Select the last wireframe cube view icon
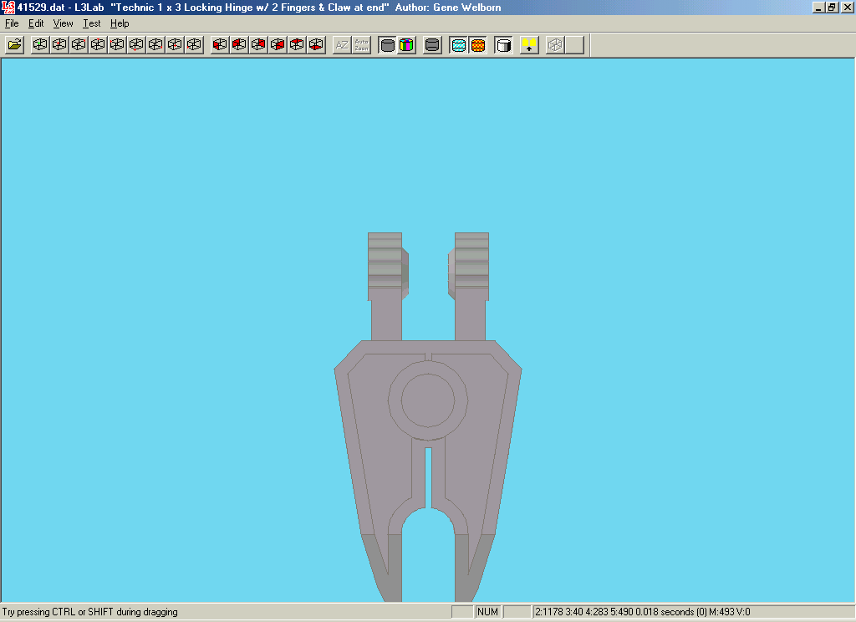The height and width of the screenshot is (622, 856). point(194,45)
